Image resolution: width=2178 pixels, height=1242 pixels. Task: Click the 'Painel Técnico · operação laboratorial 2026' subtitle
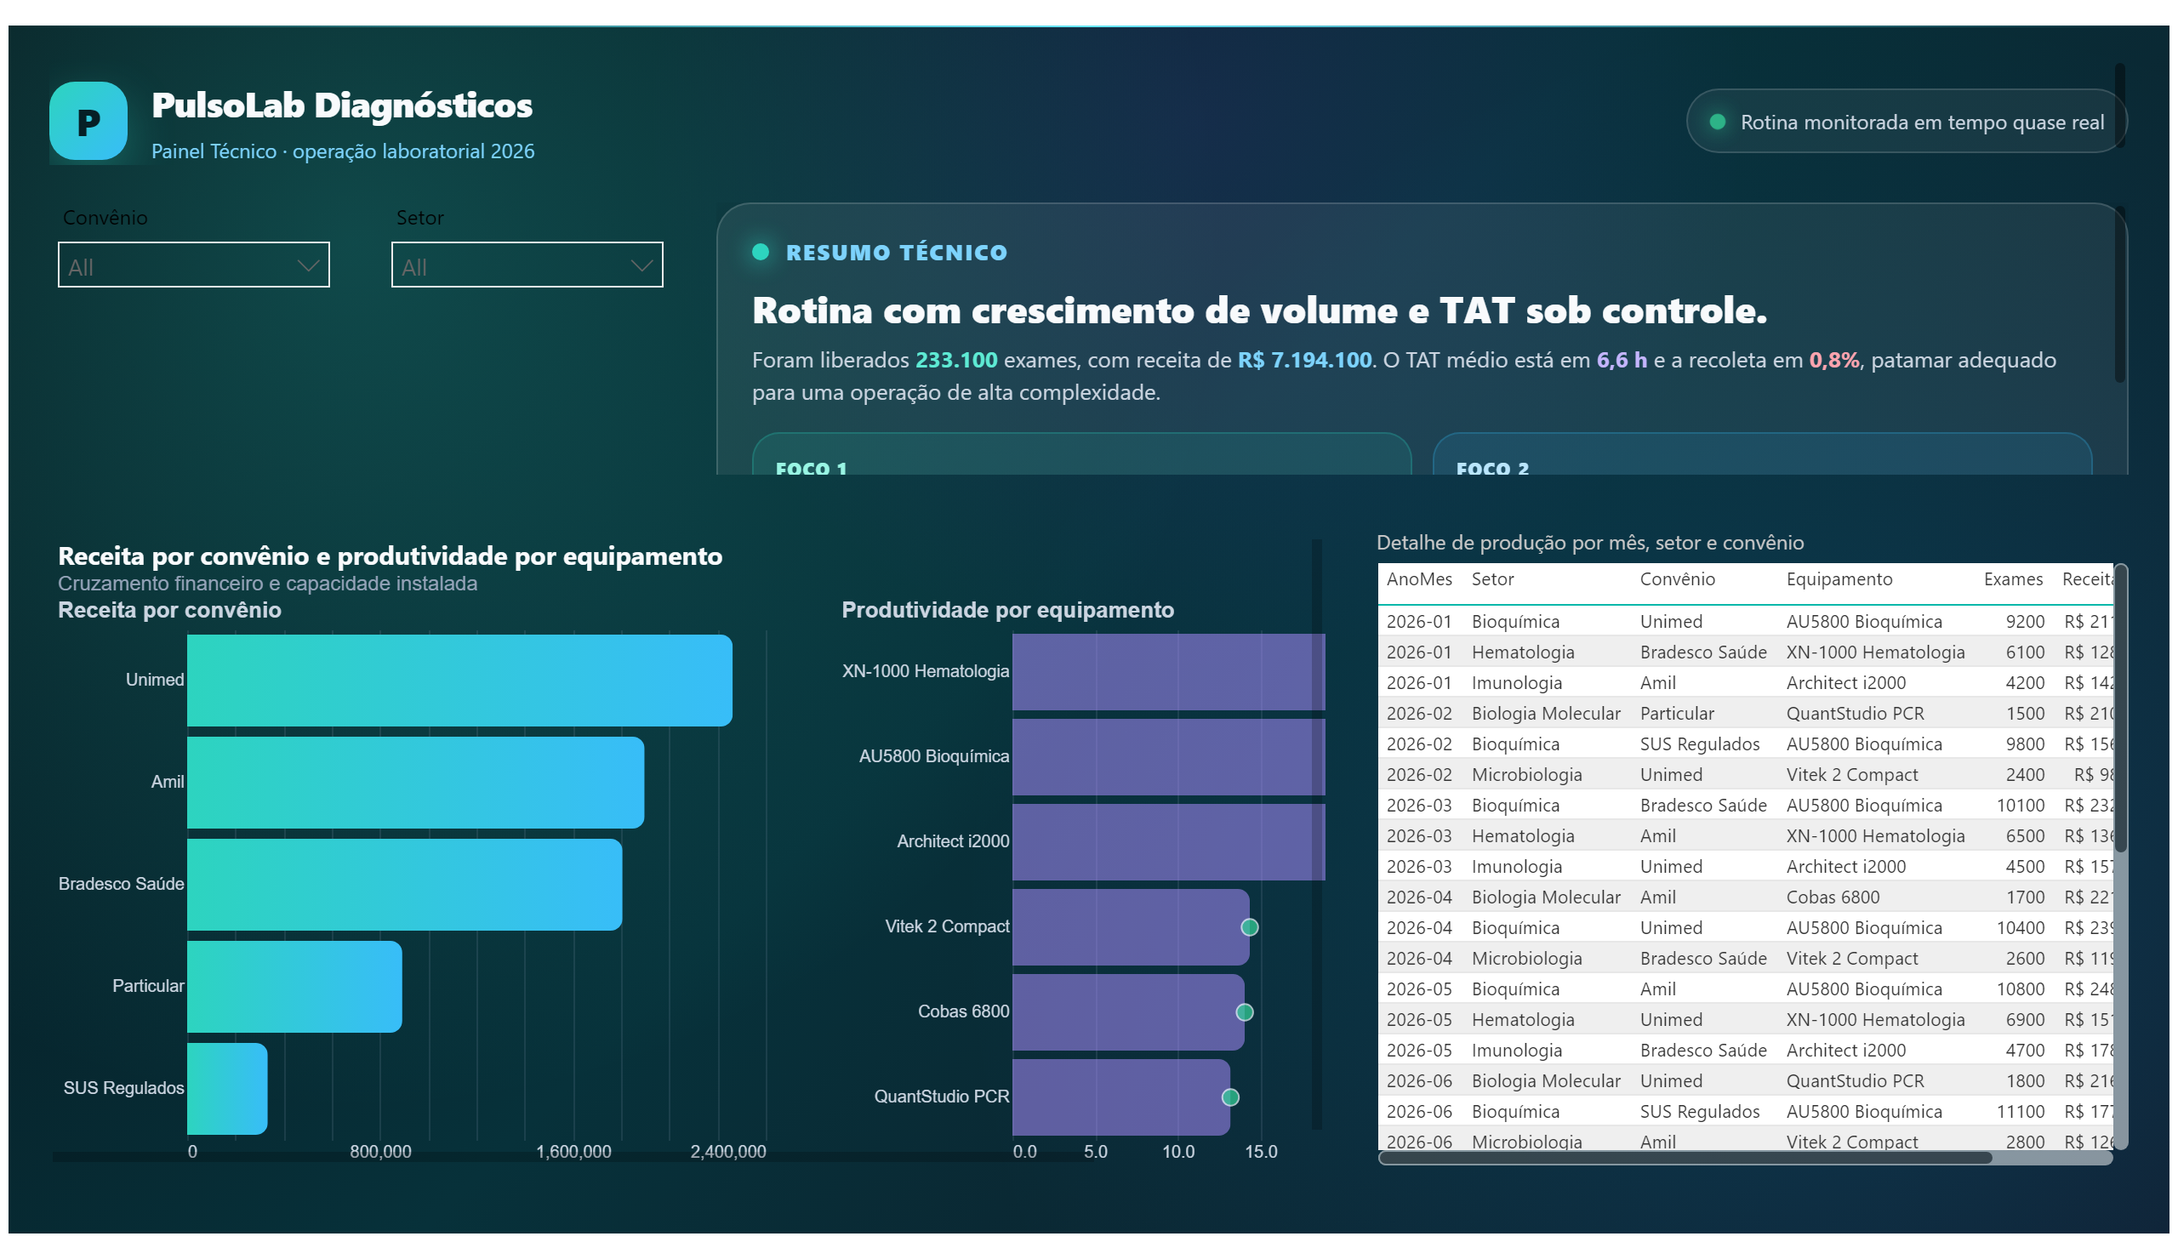[x=343, y=151]
